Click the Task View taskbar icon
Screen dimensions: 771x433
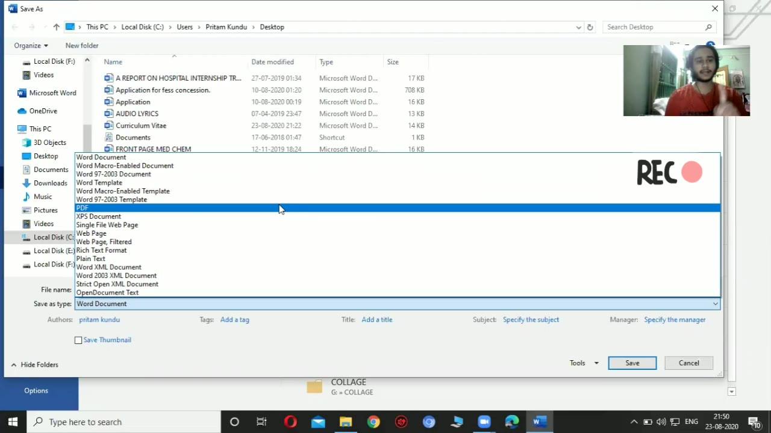pyautogui.click(x=261, y=422)
